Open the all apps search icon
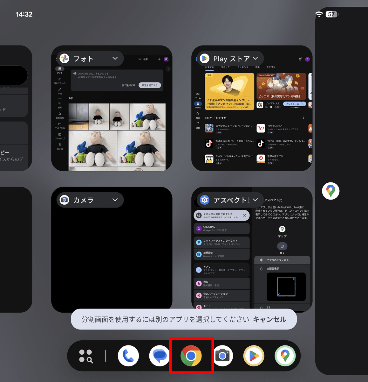Image resolution: width=368 pixels, height=382 pixels. (86, 356)
